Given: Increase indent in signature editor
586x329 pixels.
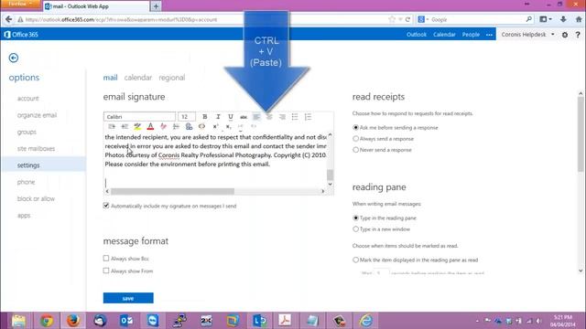Looking at the screenshot, I should (112, 126).
